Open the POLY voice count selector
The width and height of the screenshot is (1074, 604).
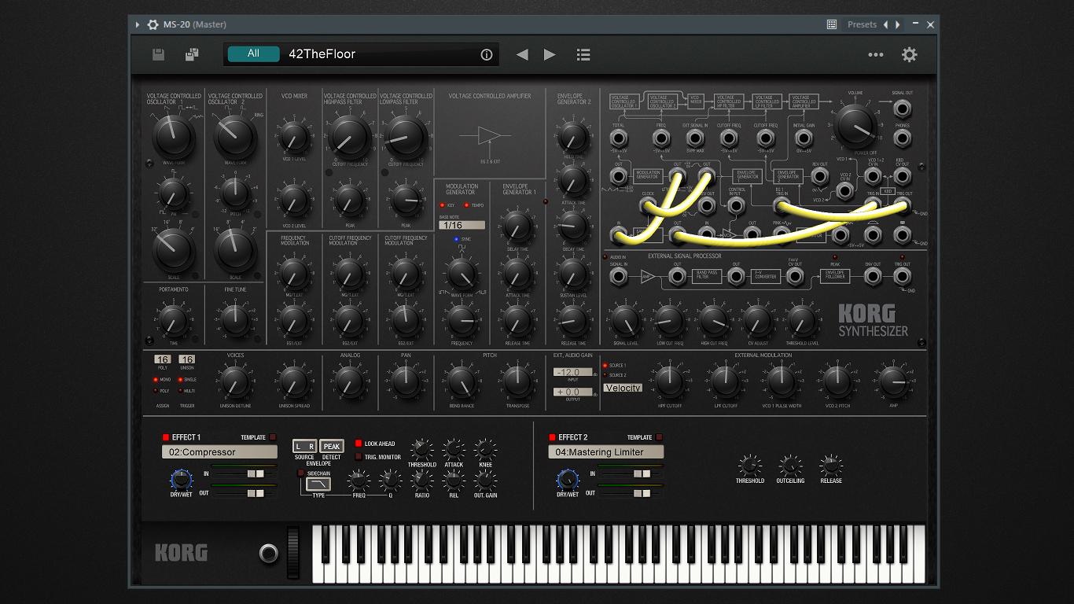(162, 359)
